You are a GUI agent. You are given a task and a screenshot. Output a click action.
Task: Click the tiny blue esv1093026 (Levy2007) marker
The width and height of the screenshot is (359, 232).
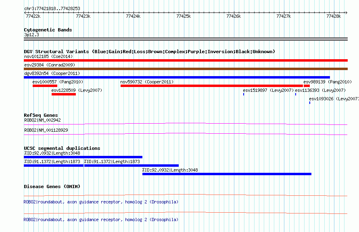(x=310, y=103)
